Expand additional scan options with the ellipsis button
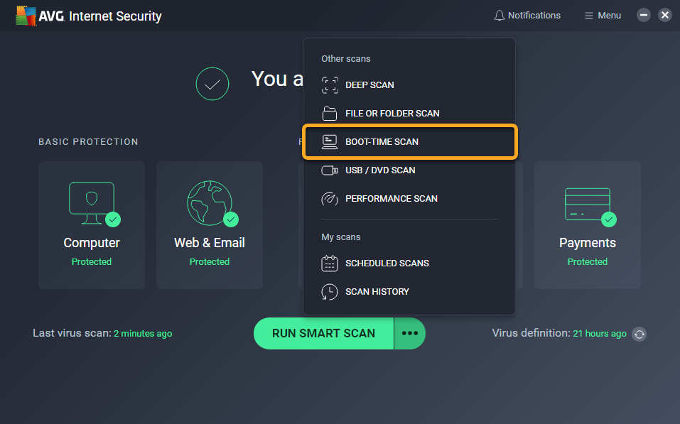The width and height of the screenshot is (680, 424). pos(409,333)
